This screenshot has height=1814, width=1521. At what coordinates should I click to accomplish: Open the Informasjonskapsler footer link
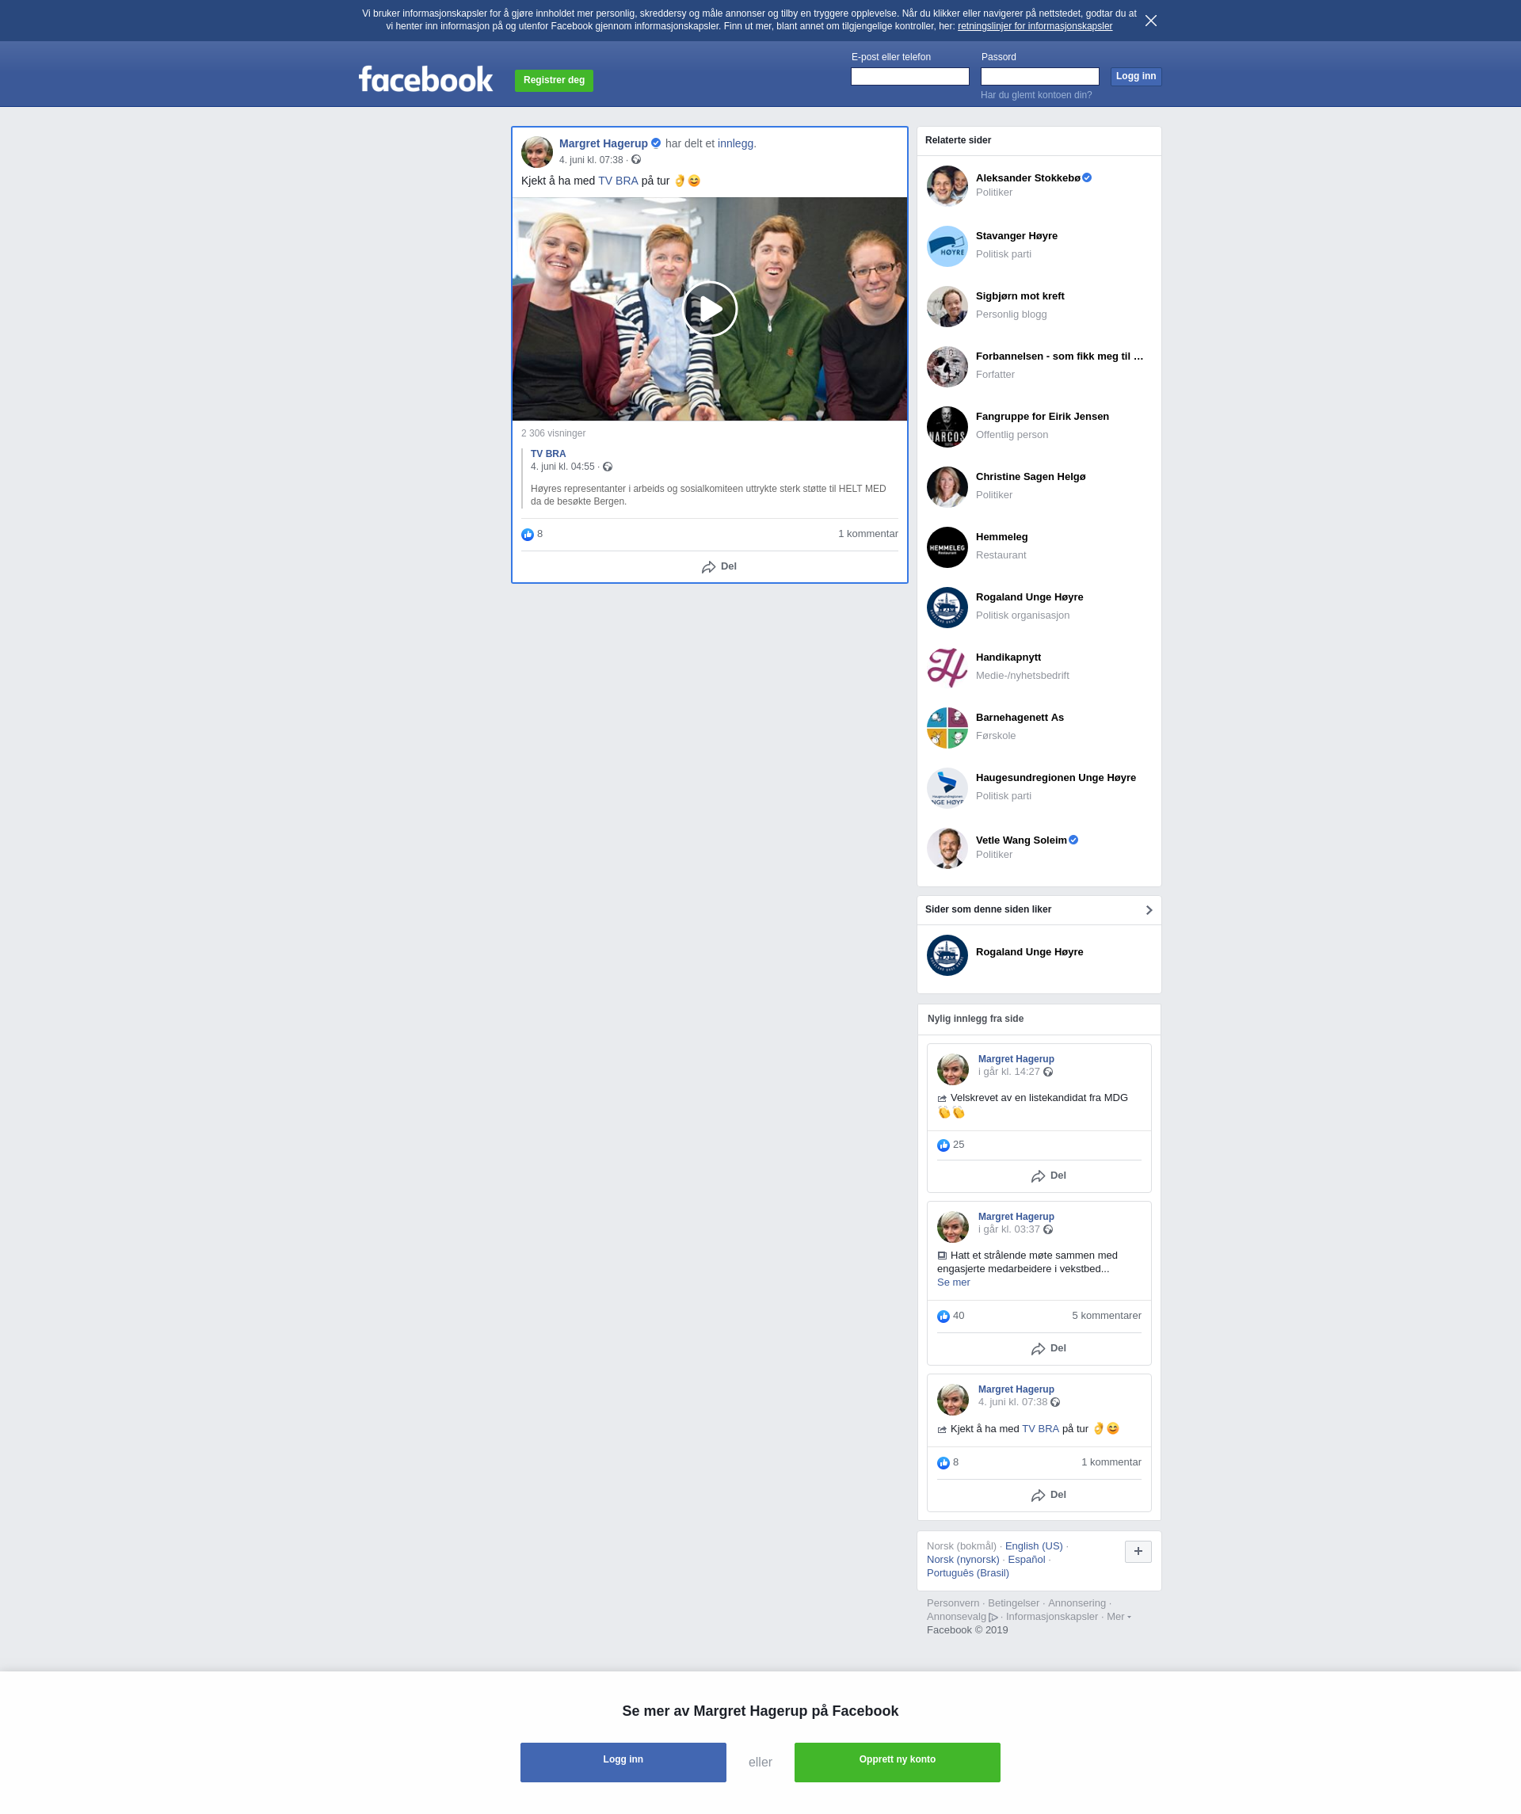point(1051,1617)
